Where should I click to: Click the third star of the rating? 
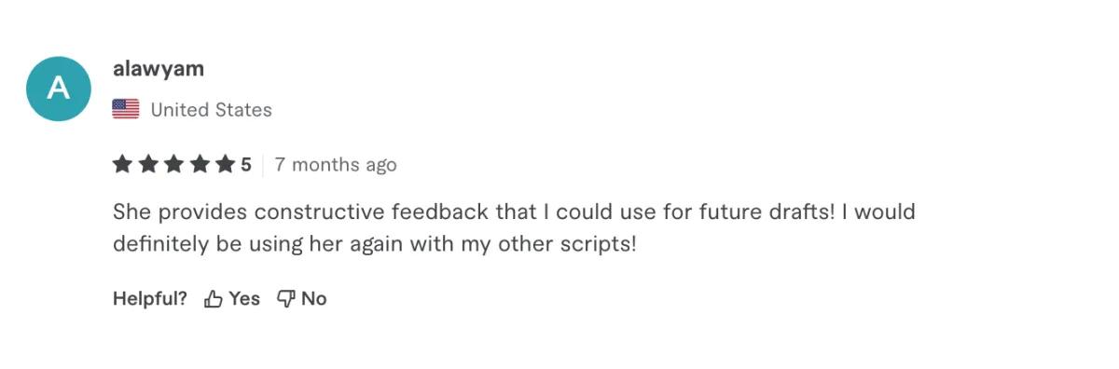pyautogui.click(x=174, y=165)
